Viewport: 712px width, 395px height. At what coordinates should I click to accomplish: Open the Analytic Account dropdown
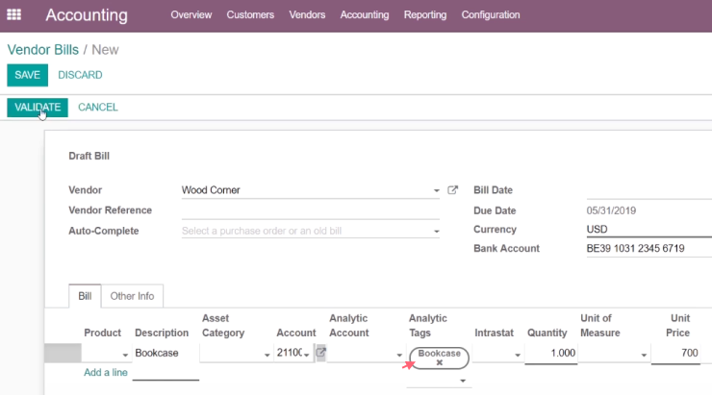399,355
